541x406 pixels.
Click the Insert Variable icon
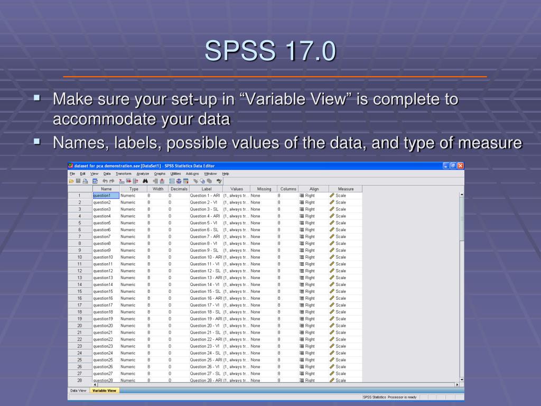pos(162,181)
